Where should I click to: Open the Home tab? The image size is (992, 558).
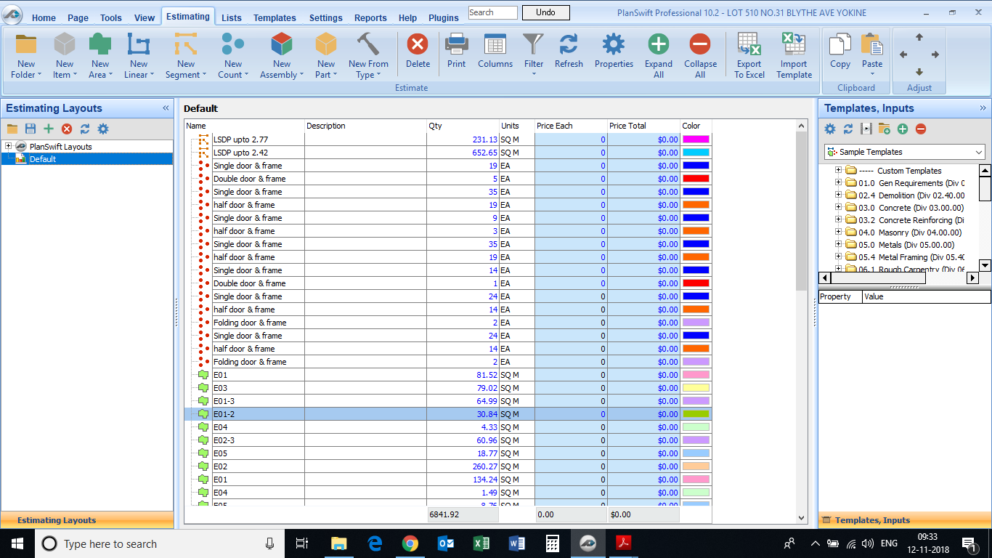click(44, 18)
